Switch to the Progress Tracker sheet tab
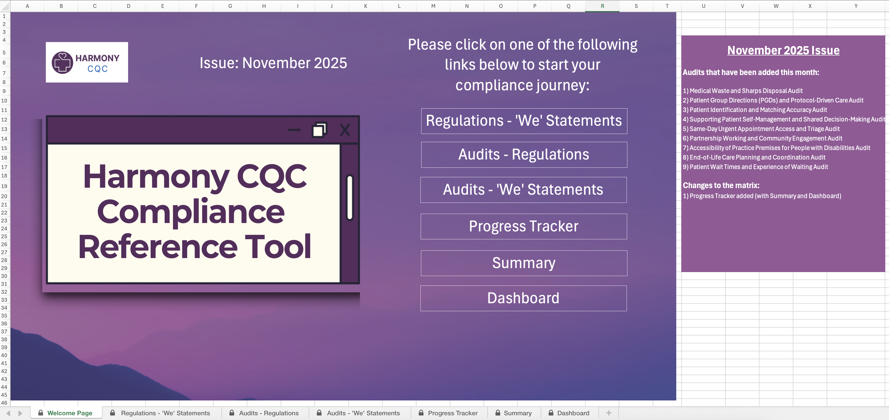889x420 pixels. 452,413
